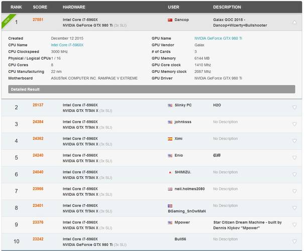304x251 pixels.
Task: Expand the rank 4 Ximi row
Action: 294,141
